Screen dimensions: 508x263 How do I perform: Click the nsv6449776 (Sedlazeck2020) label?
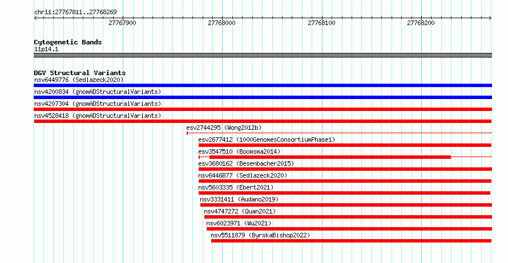79,80
